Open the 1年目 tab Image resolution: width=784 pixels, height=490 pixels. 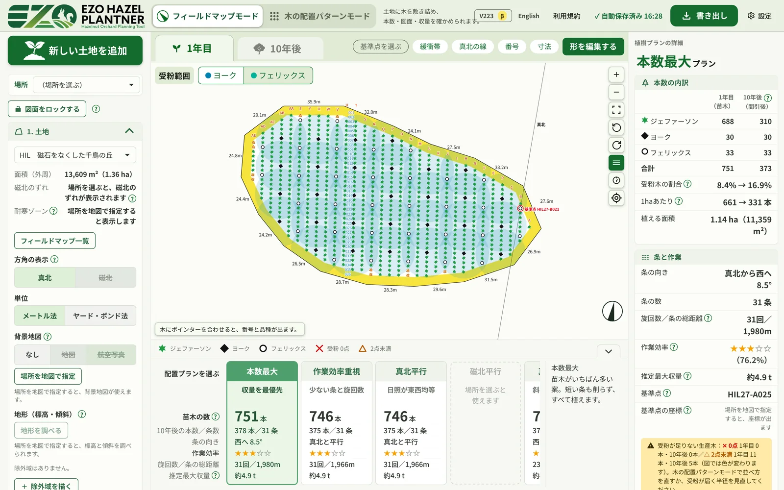click(194, 49)
